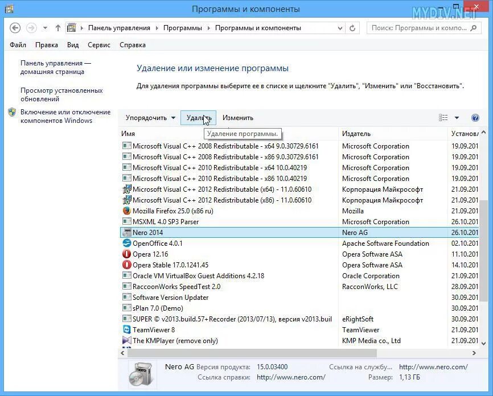Click the Nero 2014 row icon
The width and height of the screenshot is (493, 396).
[127, 232]
